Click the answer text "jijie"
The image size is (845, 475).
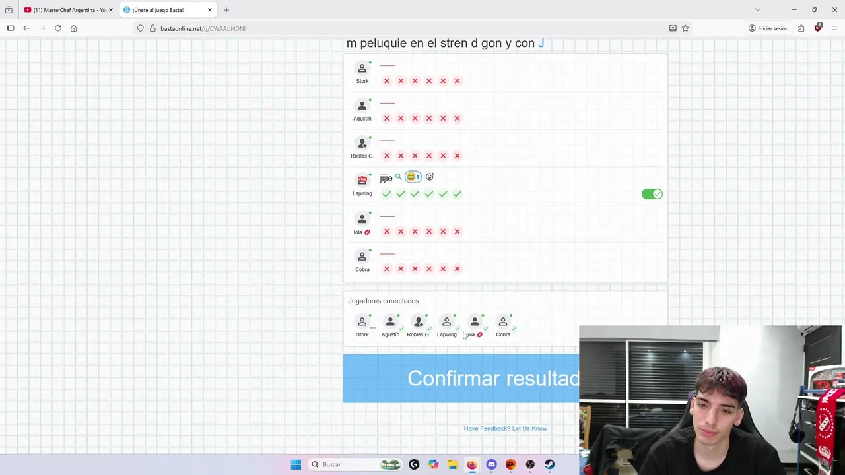click(x=386, y=178)
